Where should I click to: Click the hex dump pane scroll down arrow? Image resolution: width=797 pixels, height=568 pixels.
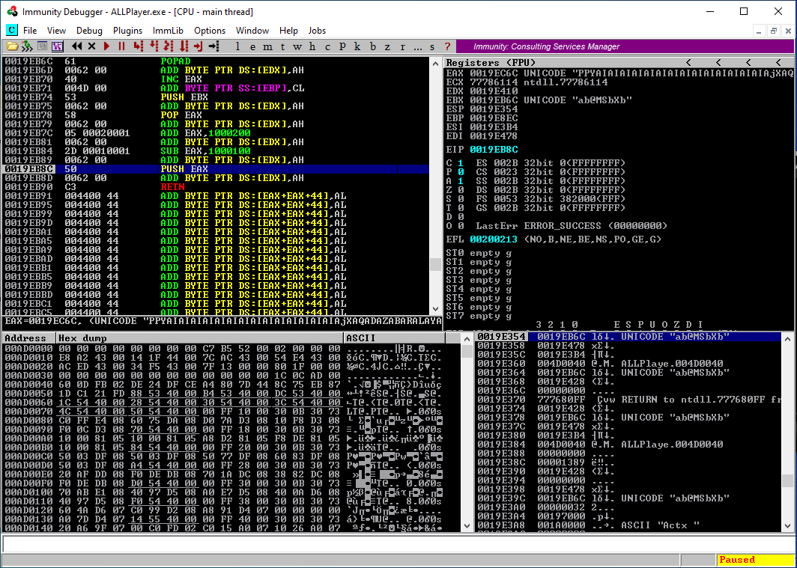(467, 526)
